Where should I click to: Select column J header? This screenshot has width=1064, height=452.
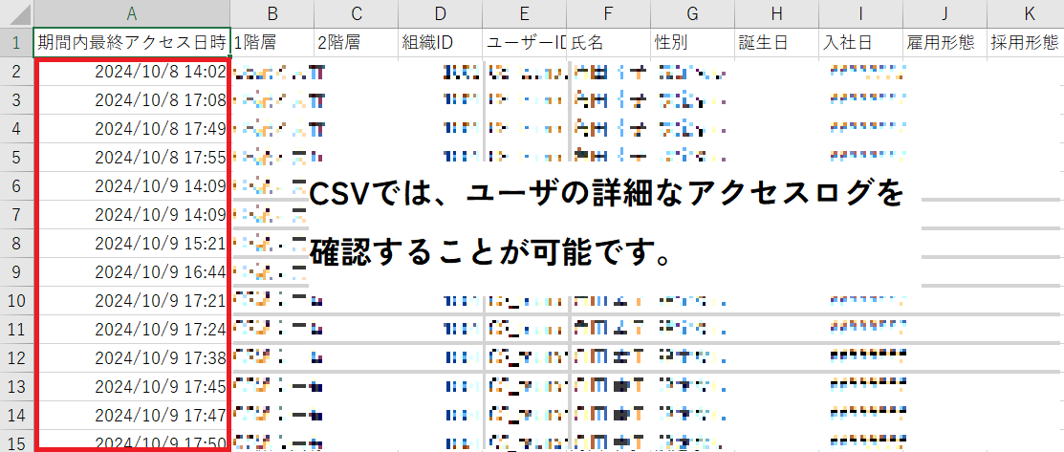tap(945, 13)
